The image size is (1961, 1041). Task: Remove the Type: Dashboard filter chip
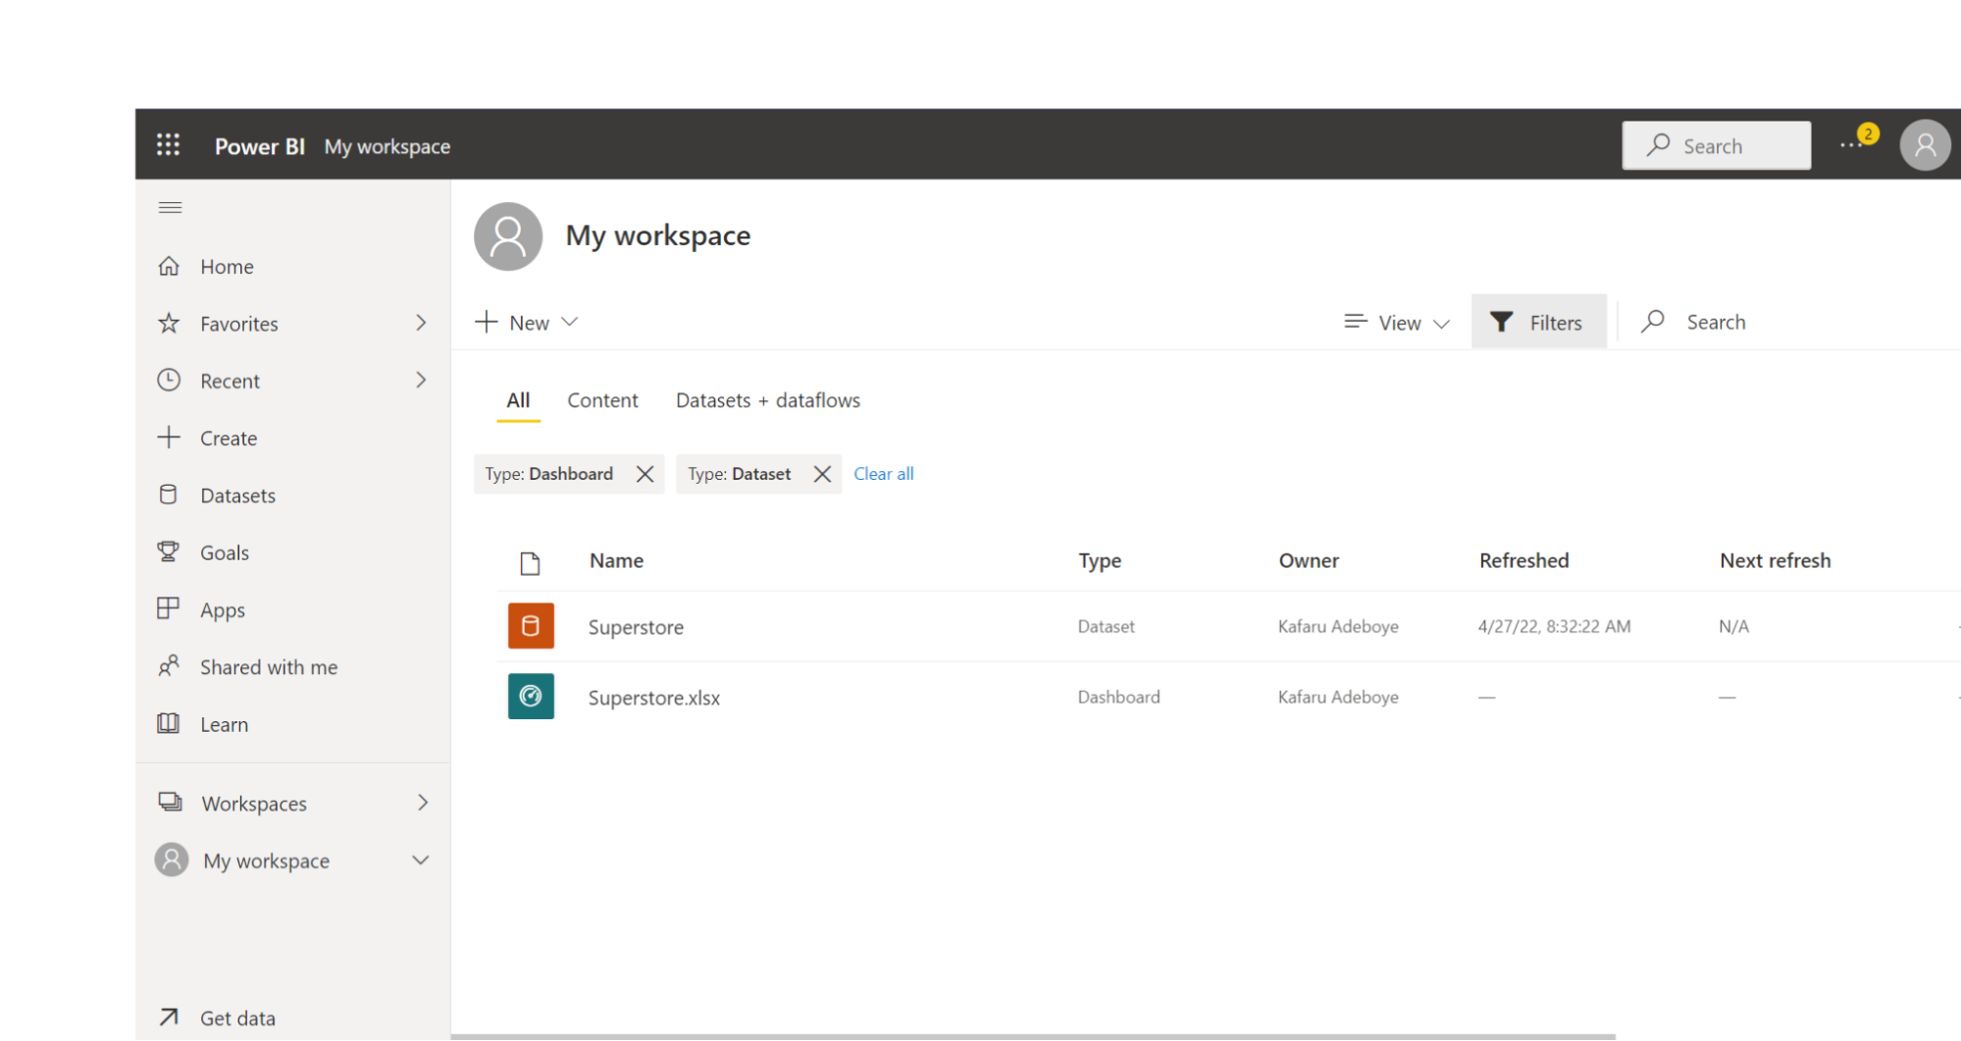(645, 474)
